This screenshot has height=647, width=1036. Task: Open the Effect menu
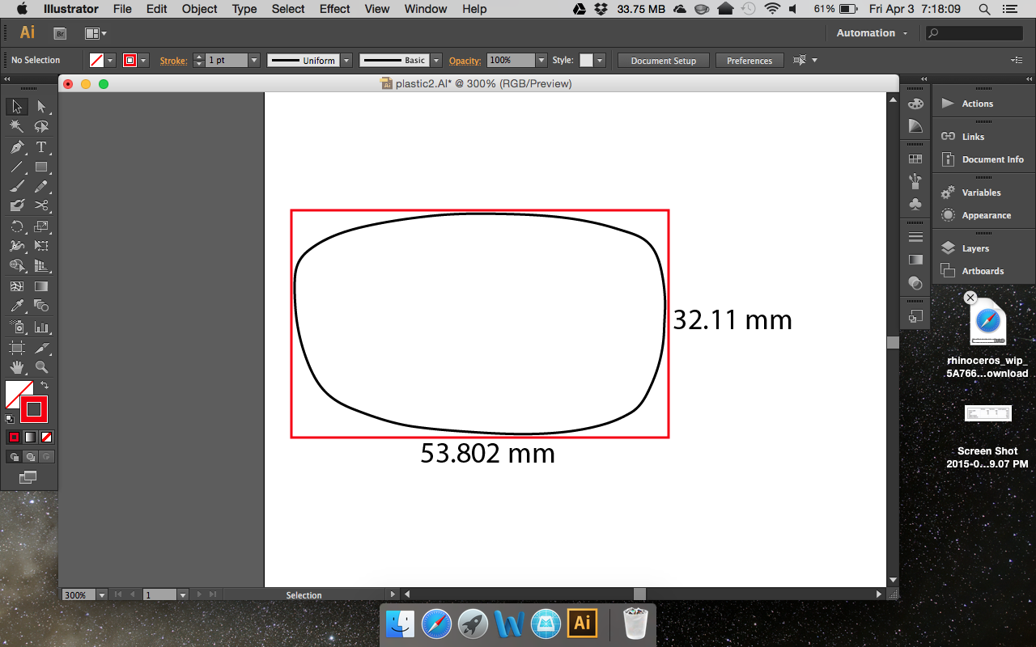coord(335,9)
